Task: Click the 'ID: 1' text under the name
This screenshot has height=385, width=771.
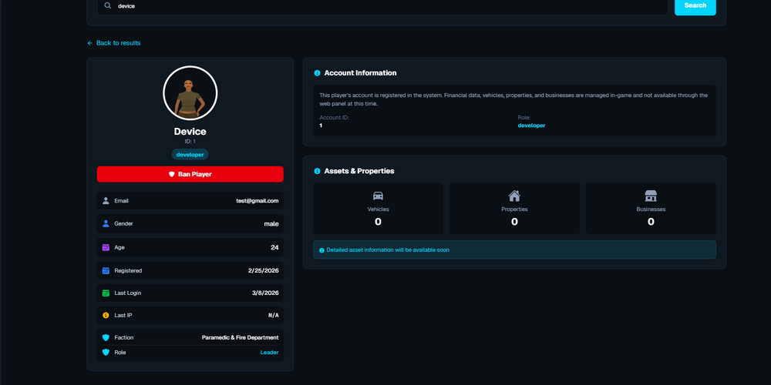Action: coord(190,142)
